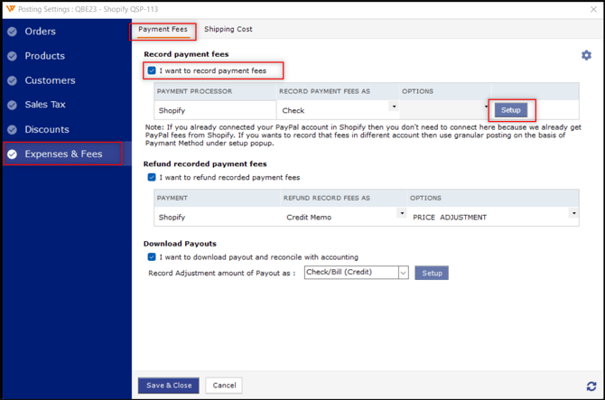This screenshot has height=400, width=605.
Task: Toggle 'I want to refund recorded payment fees'
Action: pos(152,178)
